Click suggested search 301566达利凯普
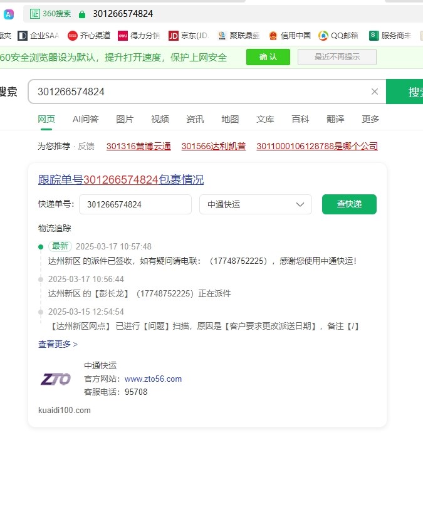The height and width of the screenshot is (524, 423). [214, 146]
